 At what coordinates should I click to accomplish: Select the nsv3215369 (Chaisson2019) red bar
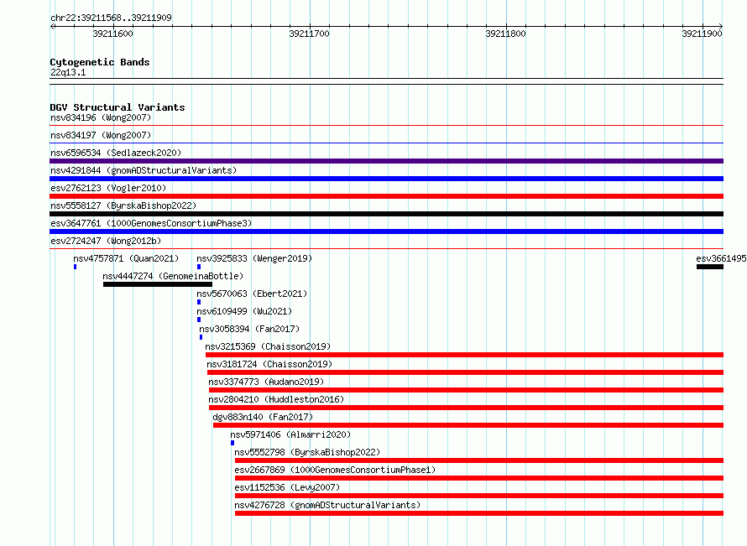pyautogui.click(x=464, y=355)
